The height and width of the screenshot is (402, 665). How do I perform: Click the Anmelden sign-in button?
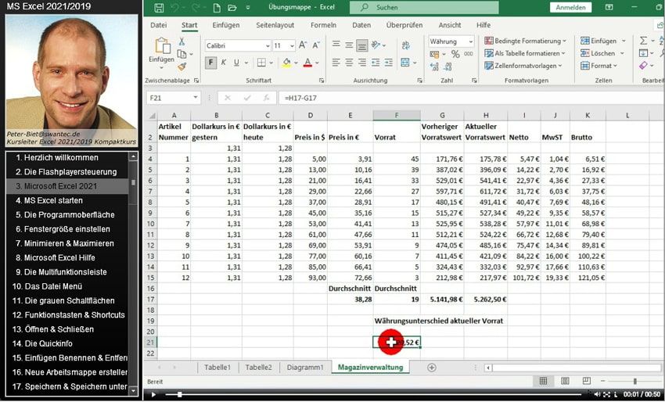click(x=570, y=8)
